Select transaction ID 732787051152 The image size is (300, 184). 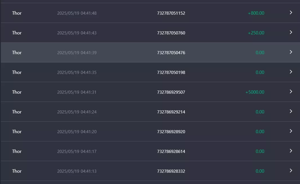point(171,13)
